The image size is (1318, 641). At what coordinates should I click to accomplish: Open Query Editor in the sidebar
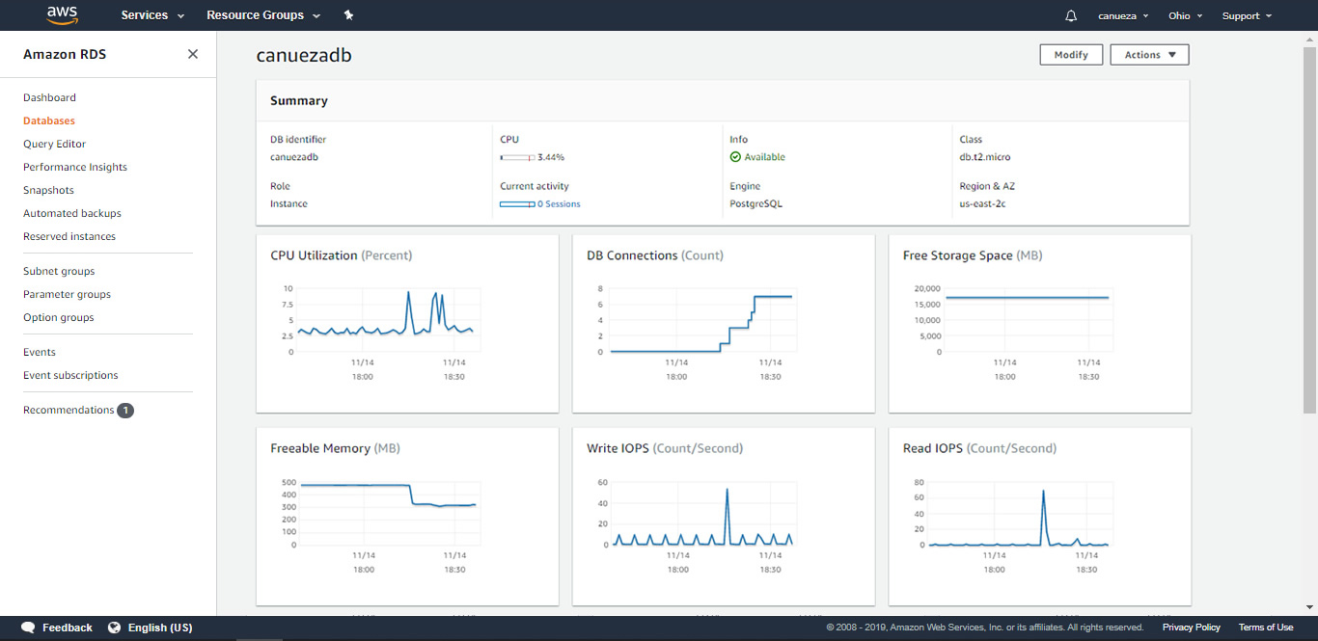54,144
